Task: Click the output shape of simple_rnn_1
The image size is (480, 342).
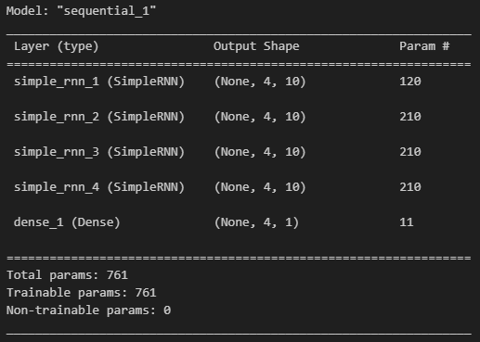Action: [x=260, y=82]
